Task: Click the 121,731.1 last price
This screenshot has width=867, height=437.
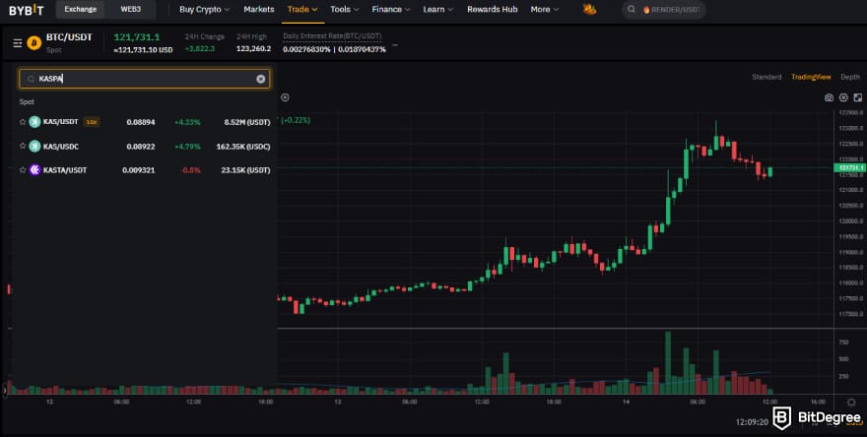Action: pos(137,37)
